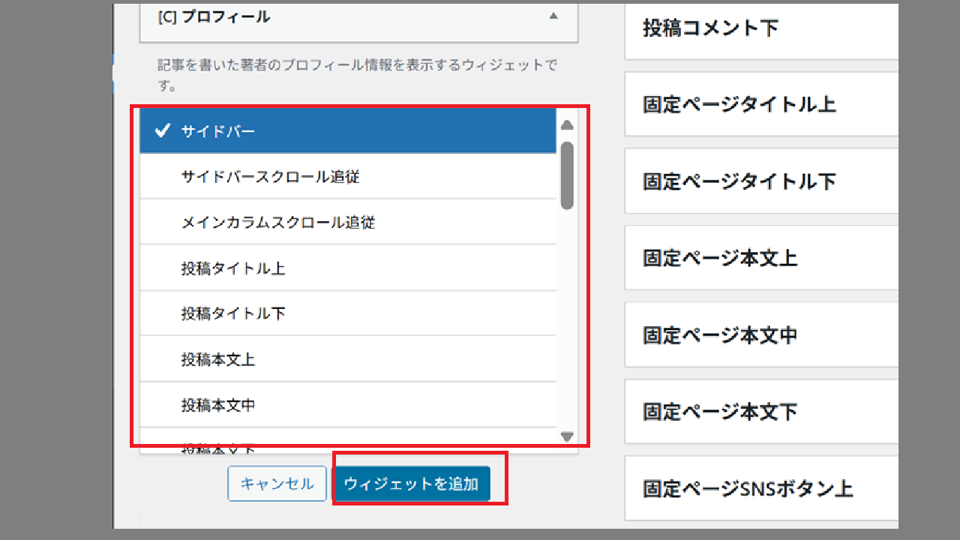Open the 固定ページ本文中 widget area
Screen dimensions: 960x540
(761, 334)
